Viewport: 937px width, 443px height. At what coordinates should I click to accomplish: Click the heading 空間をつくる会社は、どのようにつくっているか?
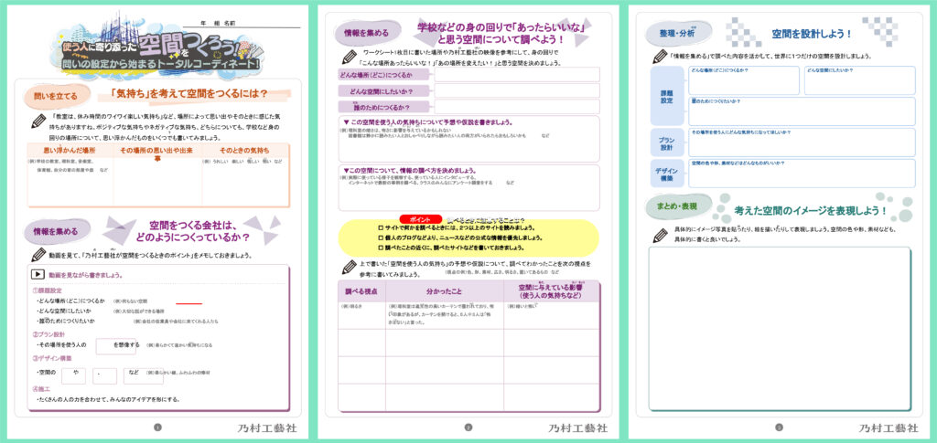(194, 231)
